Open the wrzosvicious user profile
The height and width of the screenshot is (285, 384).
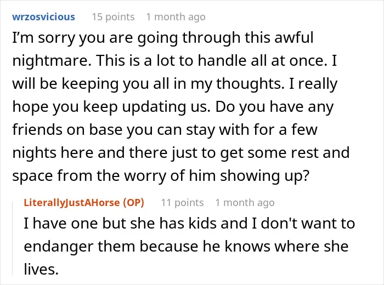click(43, 17)
